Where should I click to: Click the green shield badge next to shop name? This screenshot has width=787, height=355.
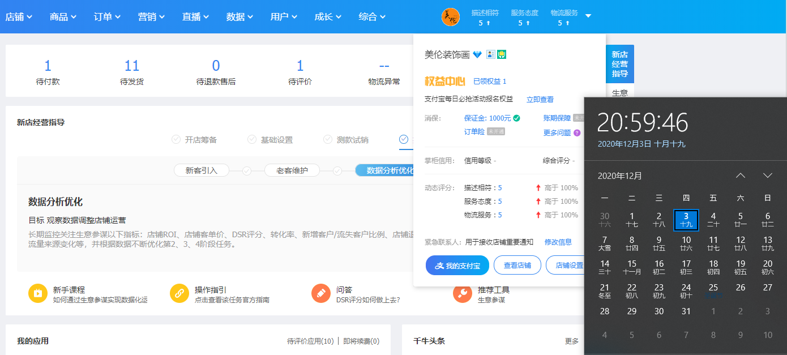click(502, 54)
